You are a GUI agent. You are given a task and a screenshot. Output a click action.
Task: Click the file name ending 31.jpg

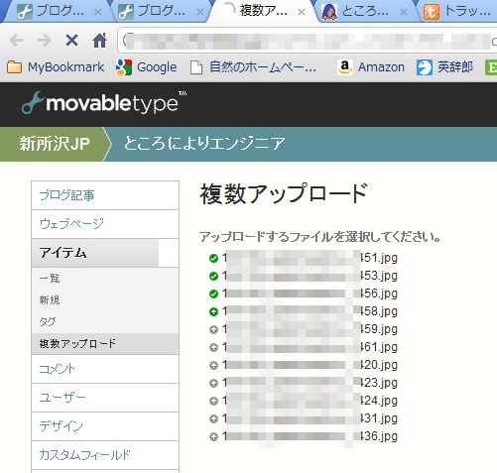pos(310,418)
